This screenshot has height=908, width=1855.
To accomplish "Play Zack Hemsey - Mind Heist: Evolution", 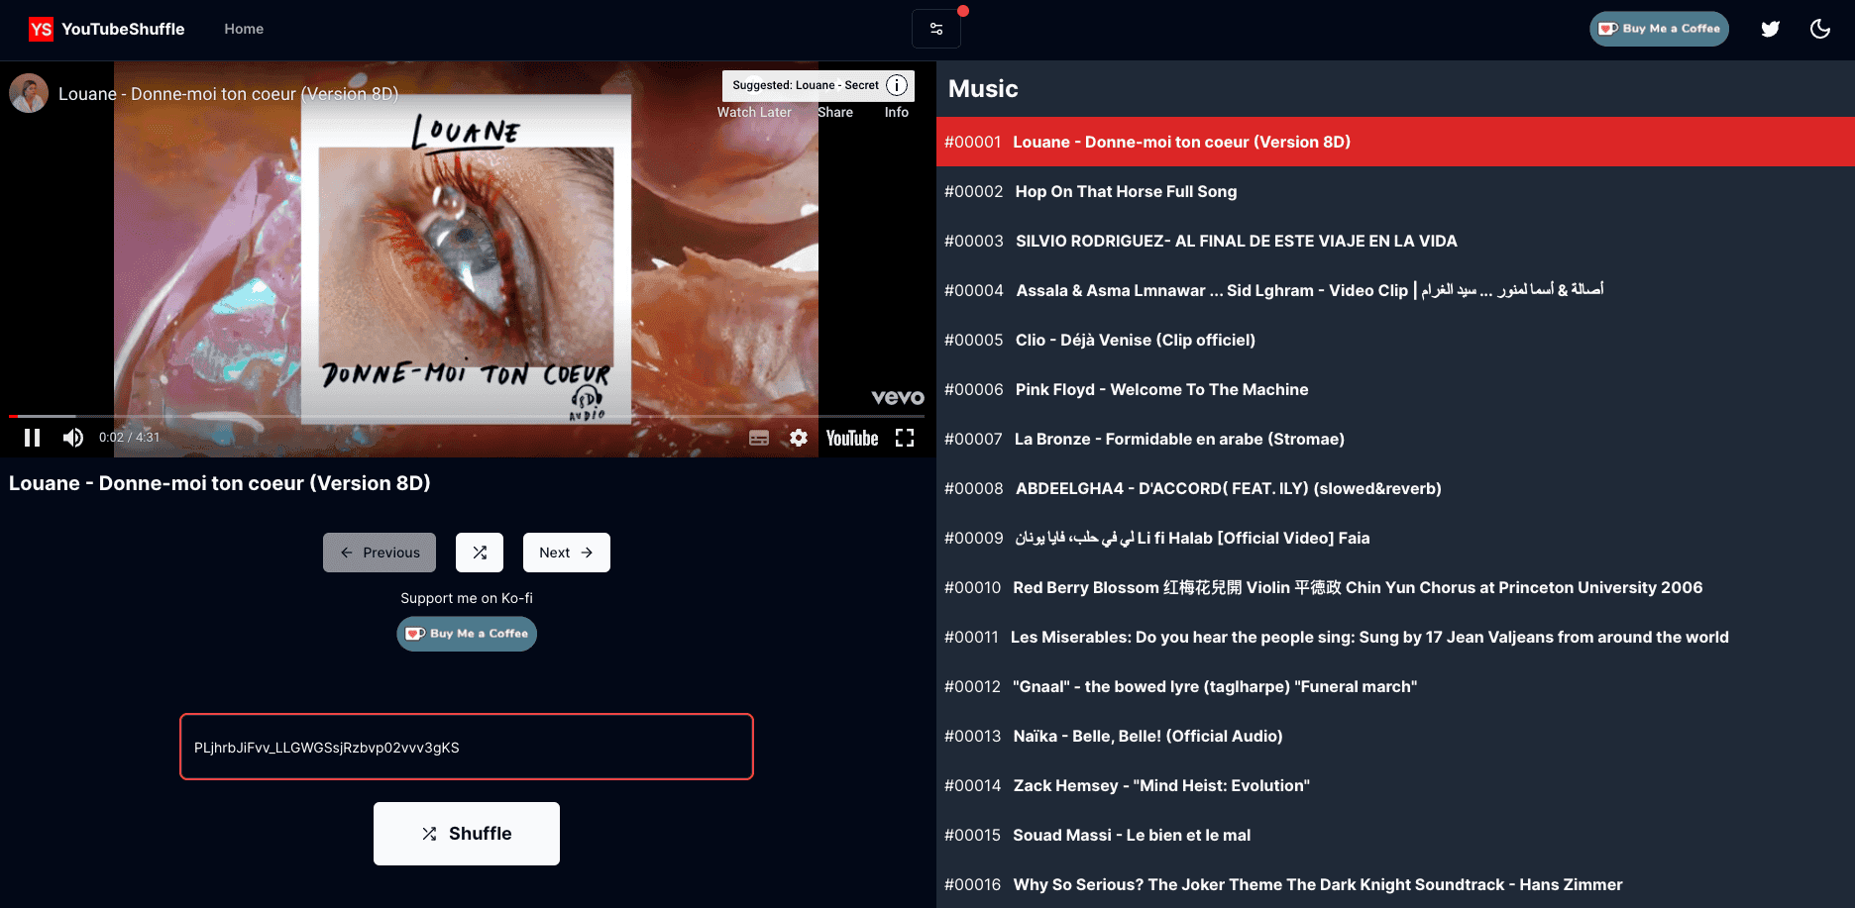I will point(1395,785).
